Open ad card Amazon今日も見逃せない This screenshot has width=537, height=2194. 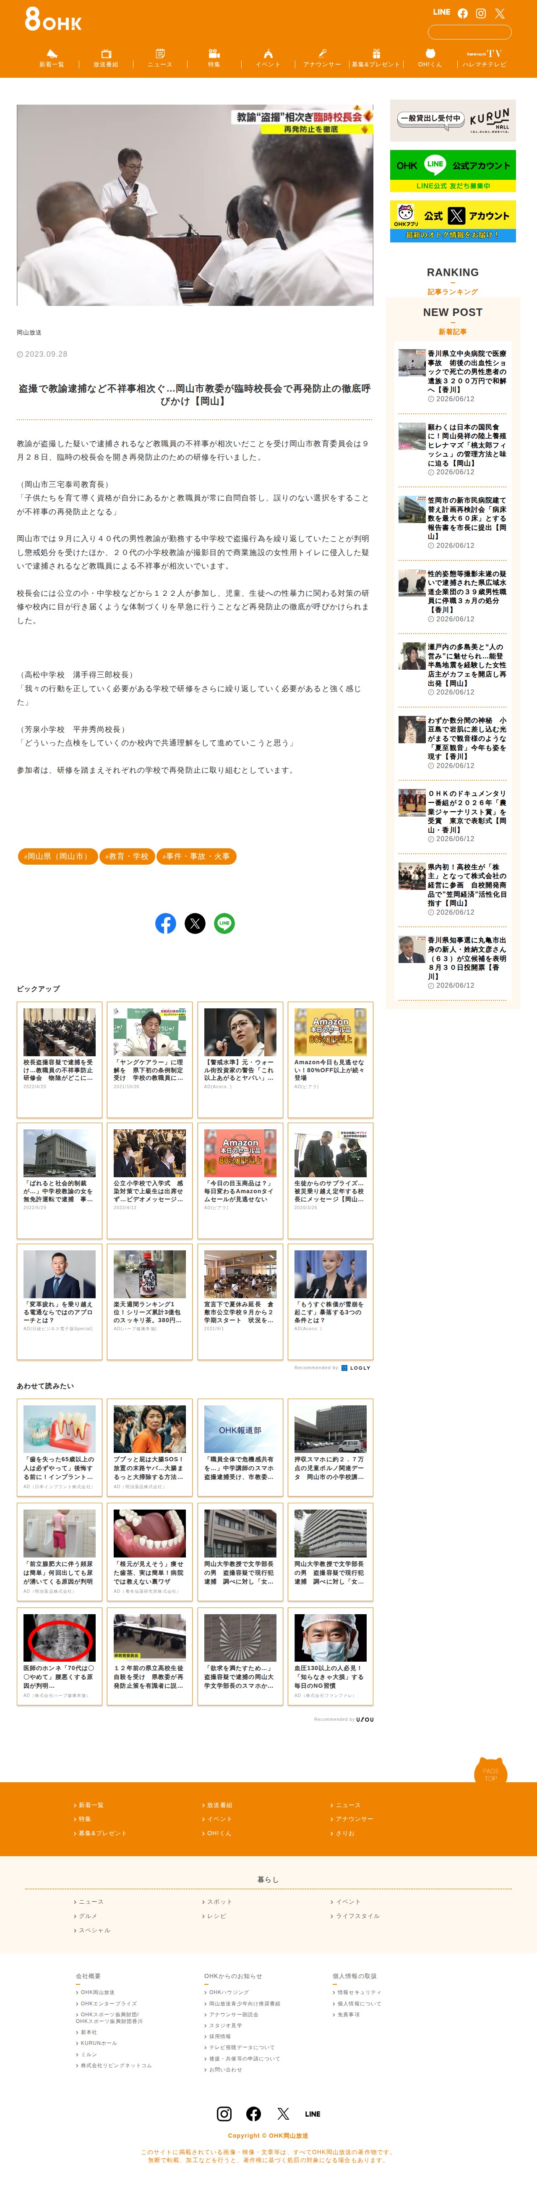tap(330, 1060)
